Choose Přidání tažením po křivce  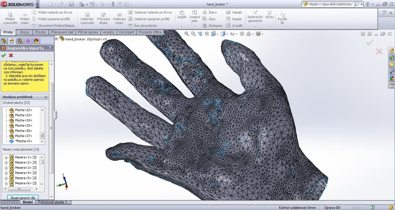[x=52, y=12]
